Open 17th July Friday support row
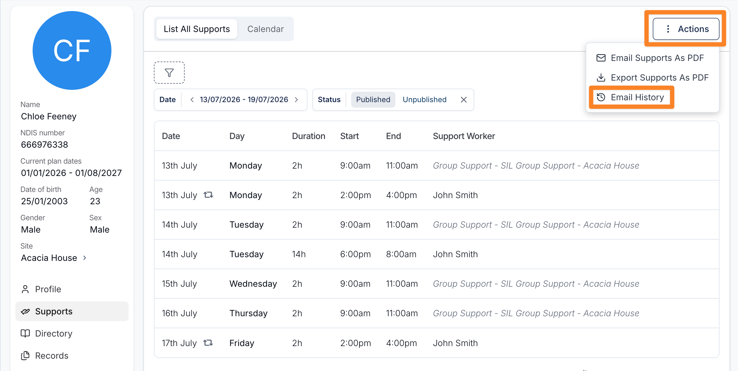The width and height of the screenshot is (738, 371). (x=436, y=343)
